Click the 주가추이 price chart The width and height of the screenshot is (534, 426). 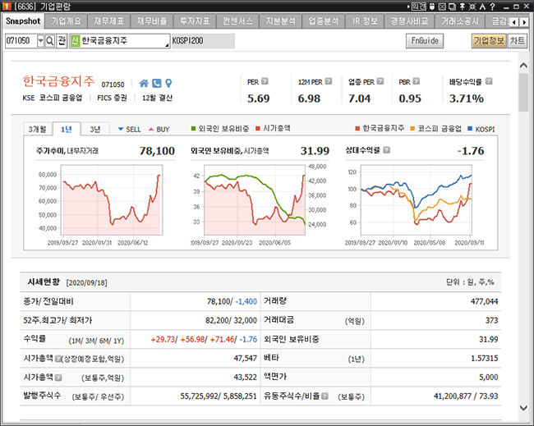pos(112,200)
